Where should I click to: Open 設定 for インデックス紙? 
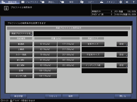pyautogui.click(x=122, y=65)
